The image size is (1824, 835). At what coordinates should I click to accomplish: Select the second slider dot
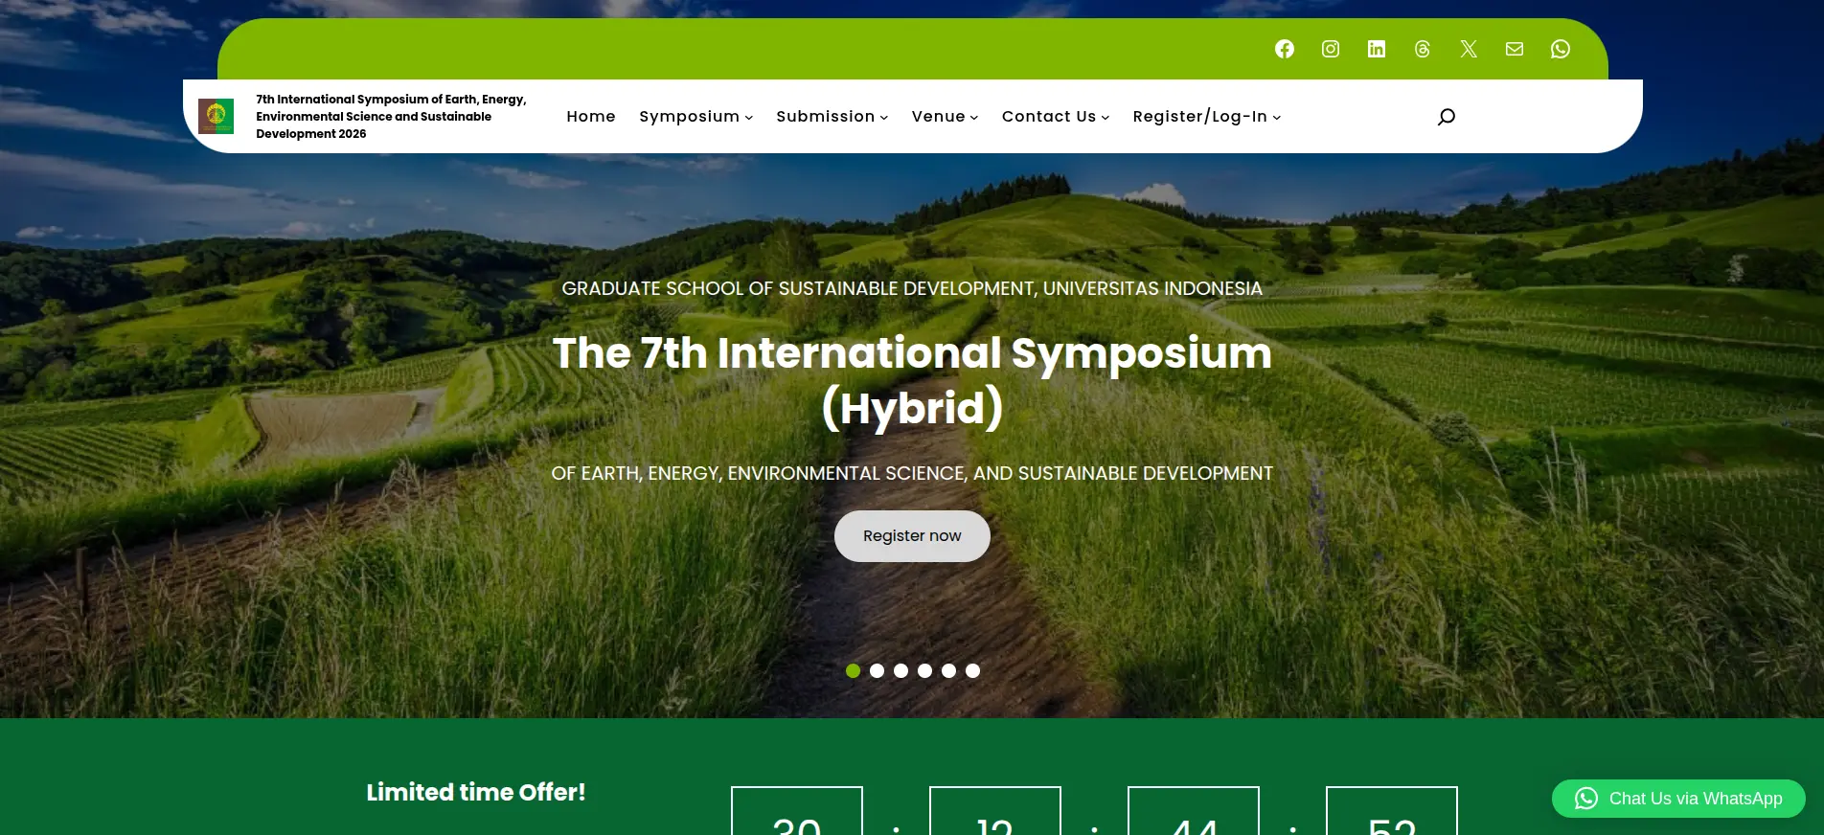click(x=877, y=670)
